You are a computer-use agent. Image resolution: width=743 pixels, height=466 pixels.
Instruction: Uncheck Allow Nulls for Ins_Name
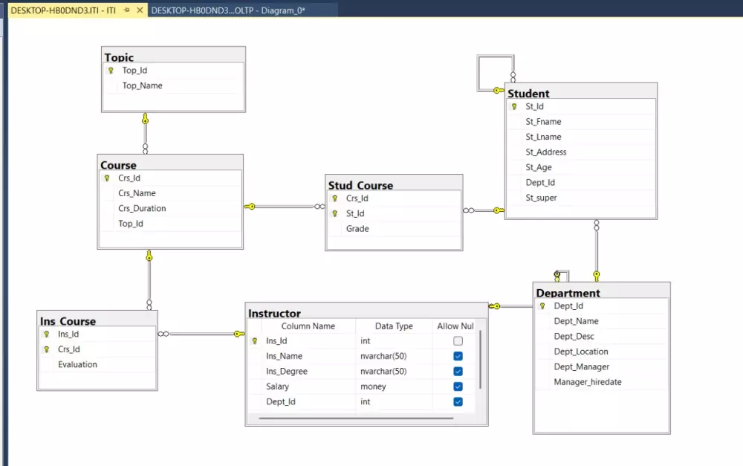[x=457, y=355]
